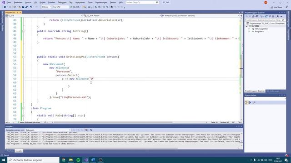Click the editor horizontal scrollbar
Screen dimensions: 291x163
click(x=113, y=122)
